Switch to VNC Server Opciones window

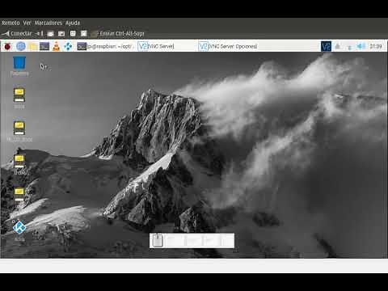[x=228, y=46]
